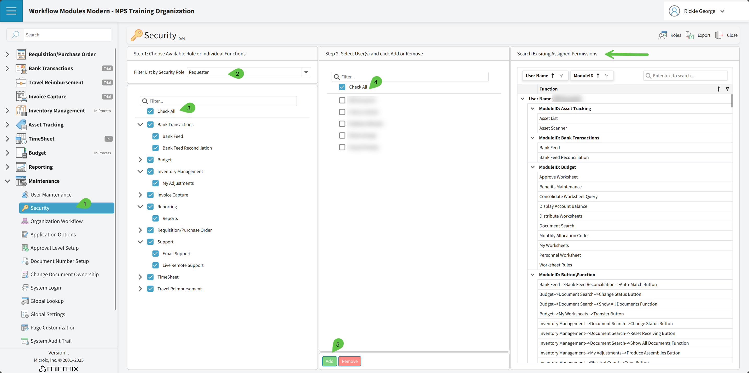Click the green Add button
The height and width of the screenshot is (373, 749).
[329, 361]
